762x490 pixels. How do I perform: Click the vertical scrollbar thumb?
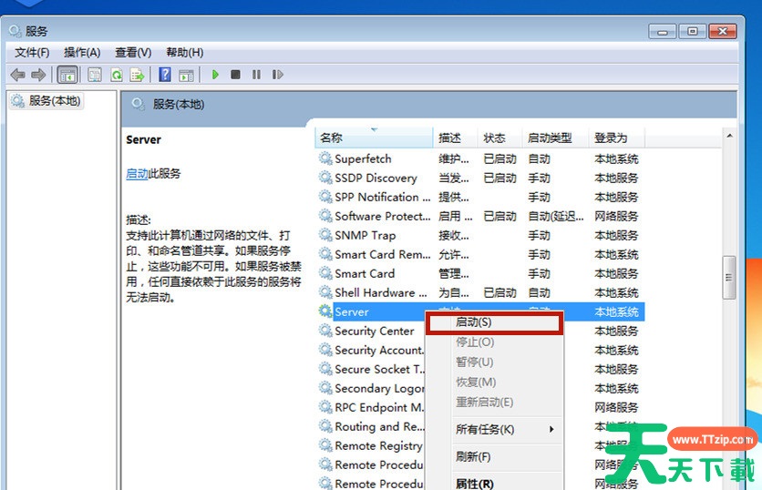click(728, 277)
